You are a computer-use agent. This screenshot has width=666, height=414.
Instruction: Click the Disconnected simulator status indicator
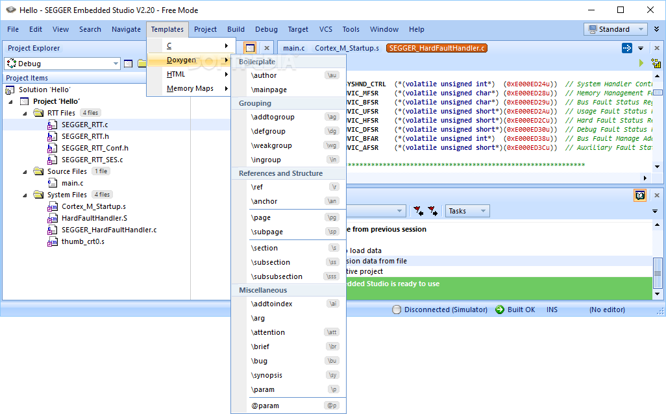click(x=440, y=310)
